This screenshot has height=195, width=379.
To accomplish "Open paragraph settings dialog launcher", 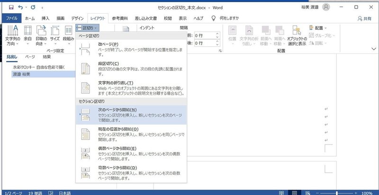I will (220, 51).
